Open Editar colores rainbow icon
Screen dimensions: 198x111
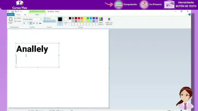point(101,19)
